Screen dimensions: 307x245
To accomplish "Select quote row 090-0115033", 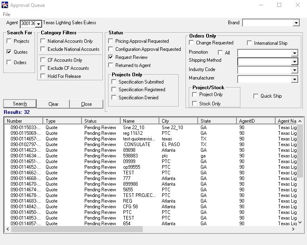I will click(150, 128).
